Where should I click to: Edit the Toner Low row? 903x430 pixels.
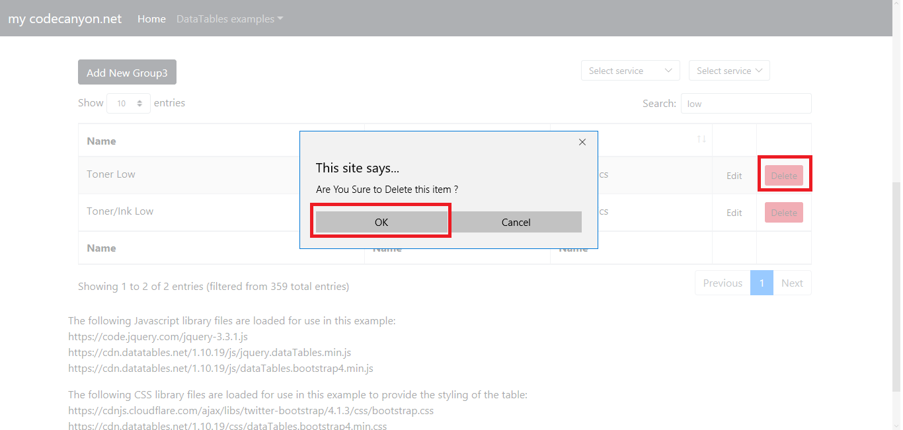click(734, 176)
